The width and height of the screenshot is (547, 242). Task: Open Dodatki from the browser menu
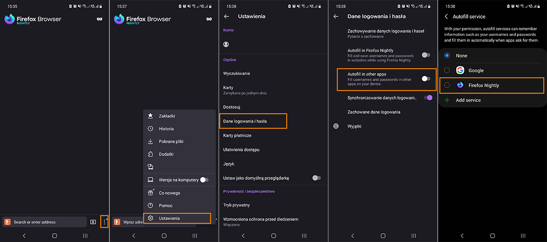click(x=179, y=154)
